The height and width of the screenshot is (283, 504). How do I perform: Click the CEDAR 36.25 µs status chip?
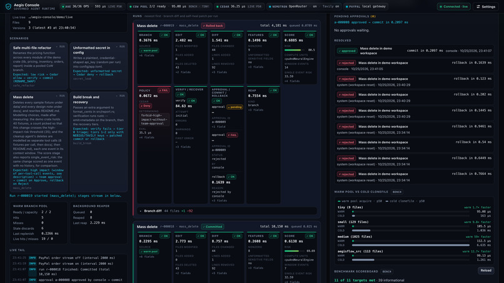(239, 6)
